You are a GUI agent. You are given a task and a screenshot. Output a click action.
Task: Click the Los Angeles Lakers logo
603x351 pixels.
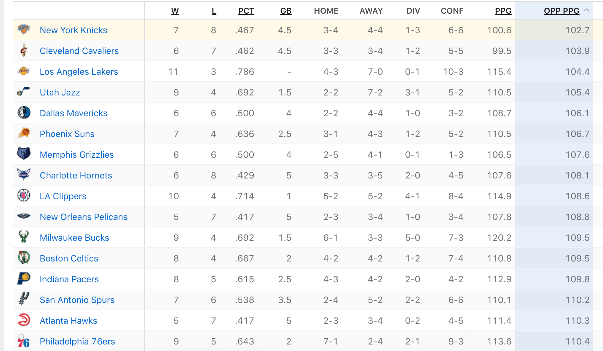click(24, 71)
